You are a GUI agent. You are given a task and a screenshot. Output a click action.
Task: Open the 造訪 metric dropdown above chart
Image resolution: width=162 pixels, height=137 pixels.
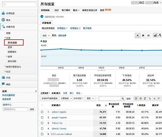click(x=46, y=36)
